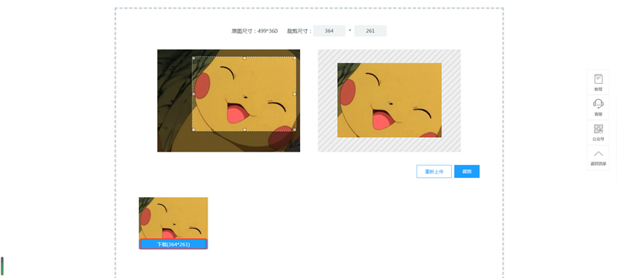Show the 公众号 QR code icon
This screenshot has height=278, width=617.
pos(598,129)
